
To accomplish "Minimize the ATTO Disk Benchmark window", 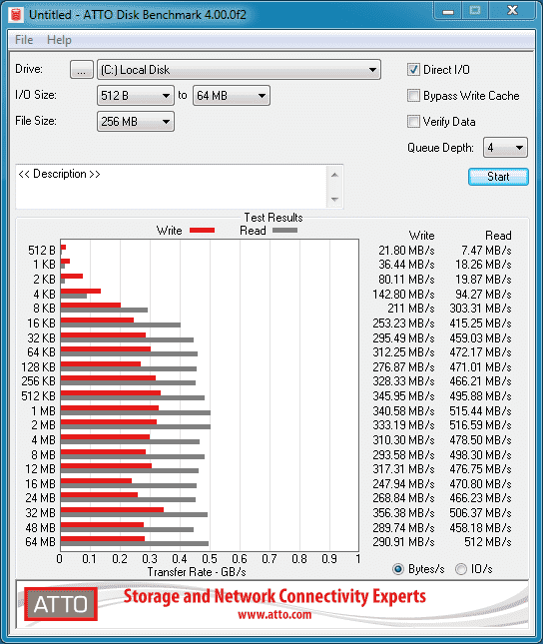I will click(x=448, y=11).
